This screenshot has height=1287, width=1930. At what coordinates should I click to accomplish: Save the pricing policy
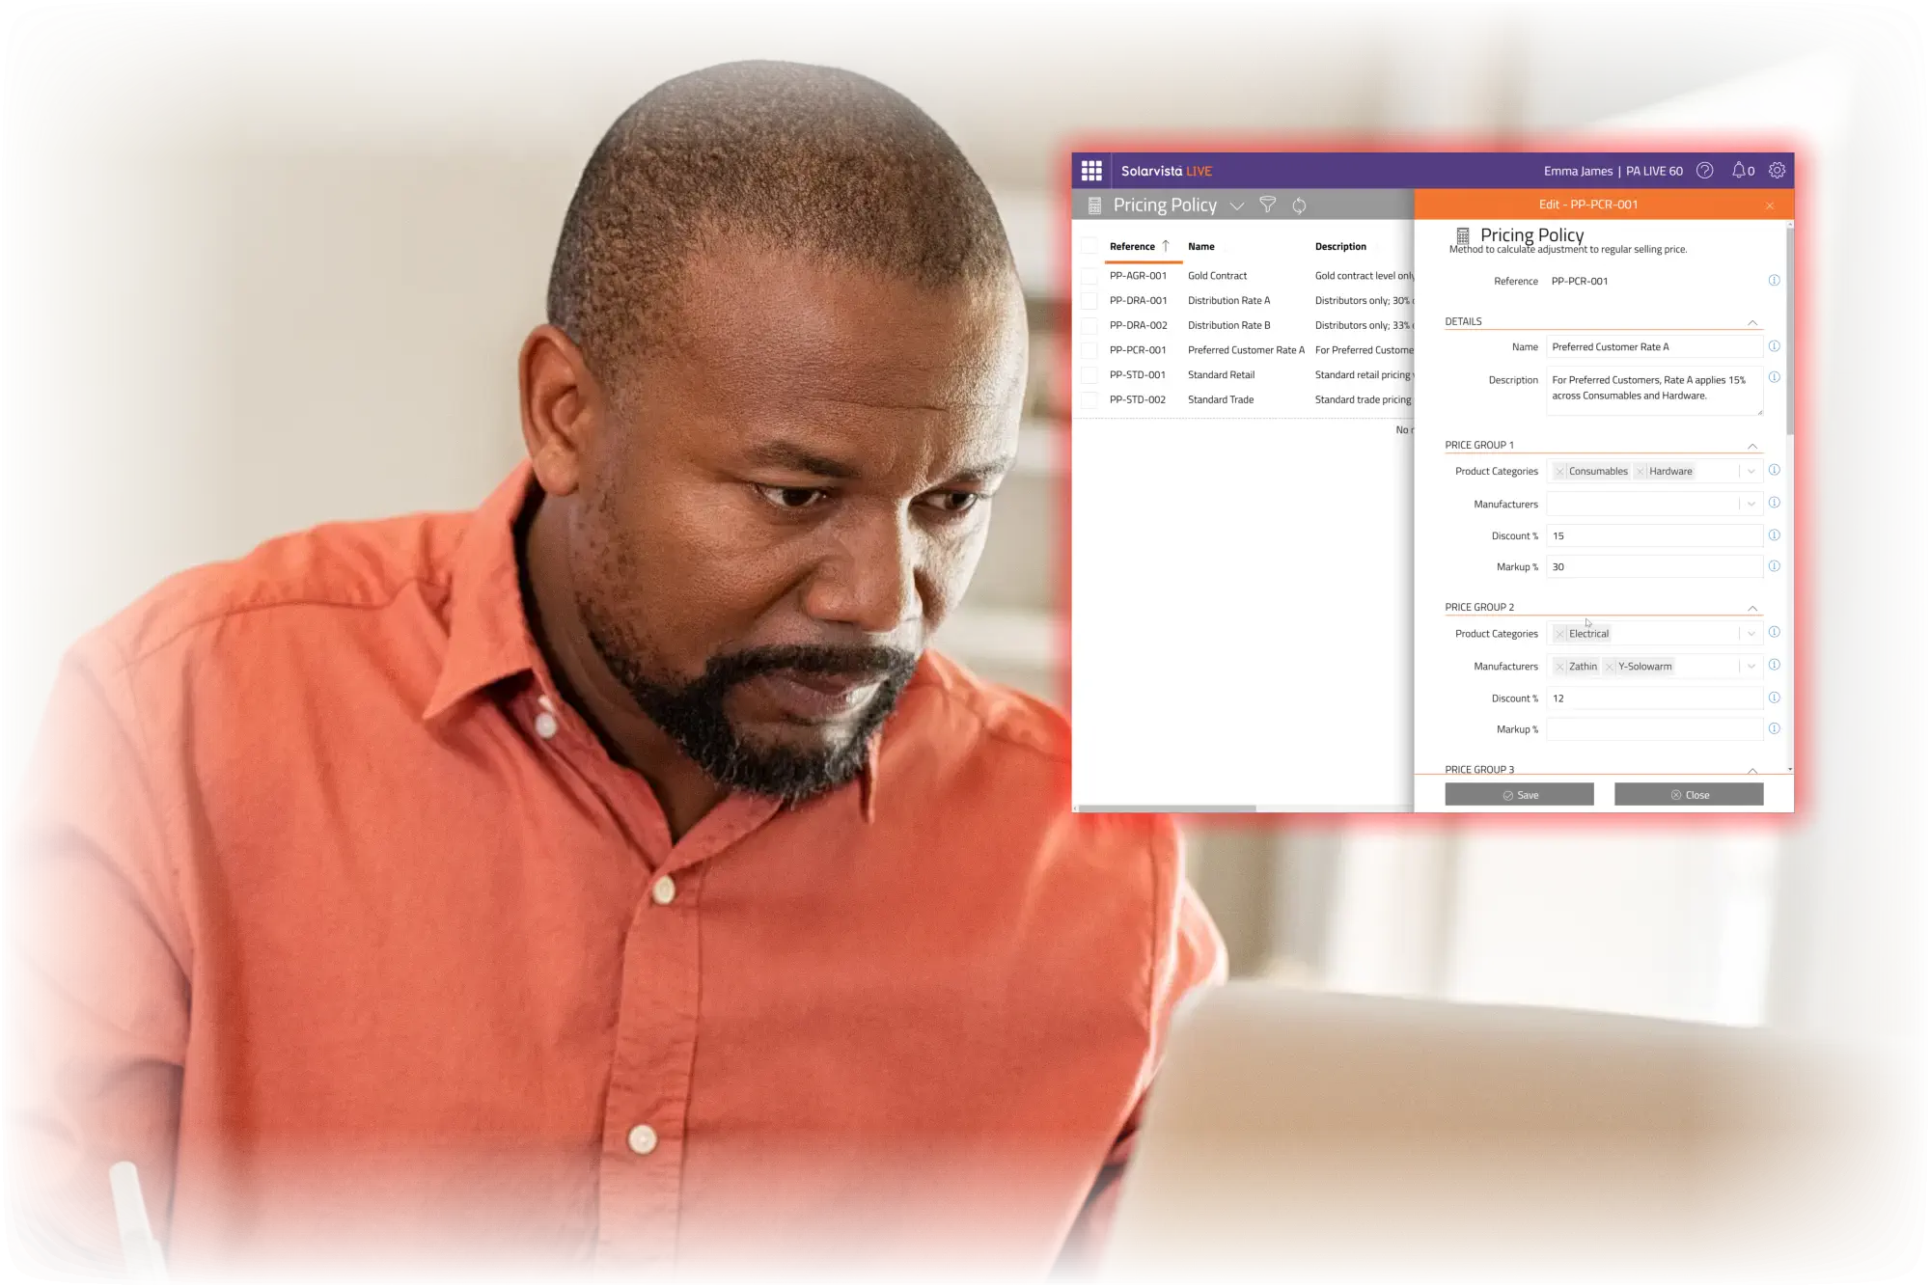(1519, 795)
